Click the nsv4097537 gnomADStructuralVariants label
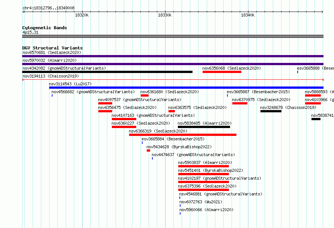Image resolution: width=334 pixels, height=228 pixels. click(x=140, y=100)
